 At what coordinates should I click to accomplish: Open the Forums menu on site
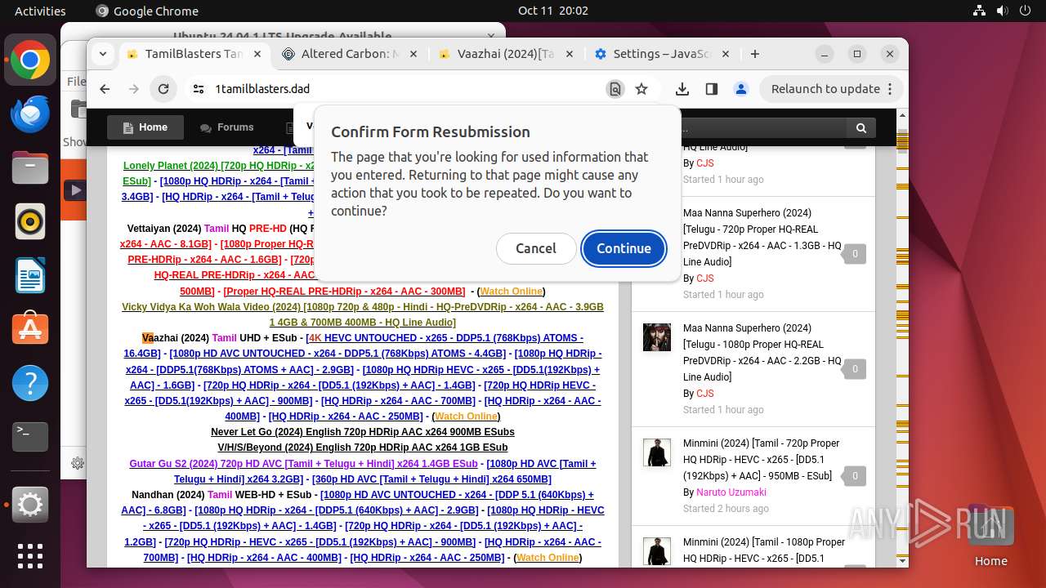click(x=227, y=127)
